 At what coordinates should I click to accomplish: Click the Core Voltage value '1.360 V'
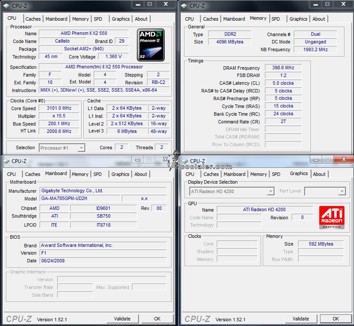tap(113, 56)
